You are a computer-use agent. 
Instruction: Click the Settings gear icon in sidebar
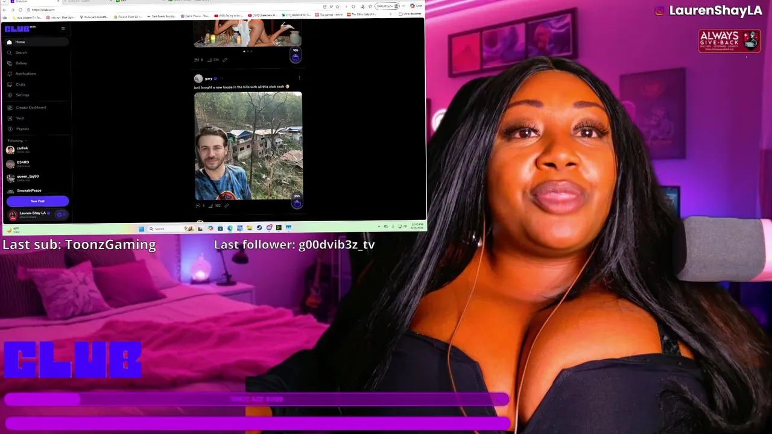pyautogui.click(x=10, y=95)
